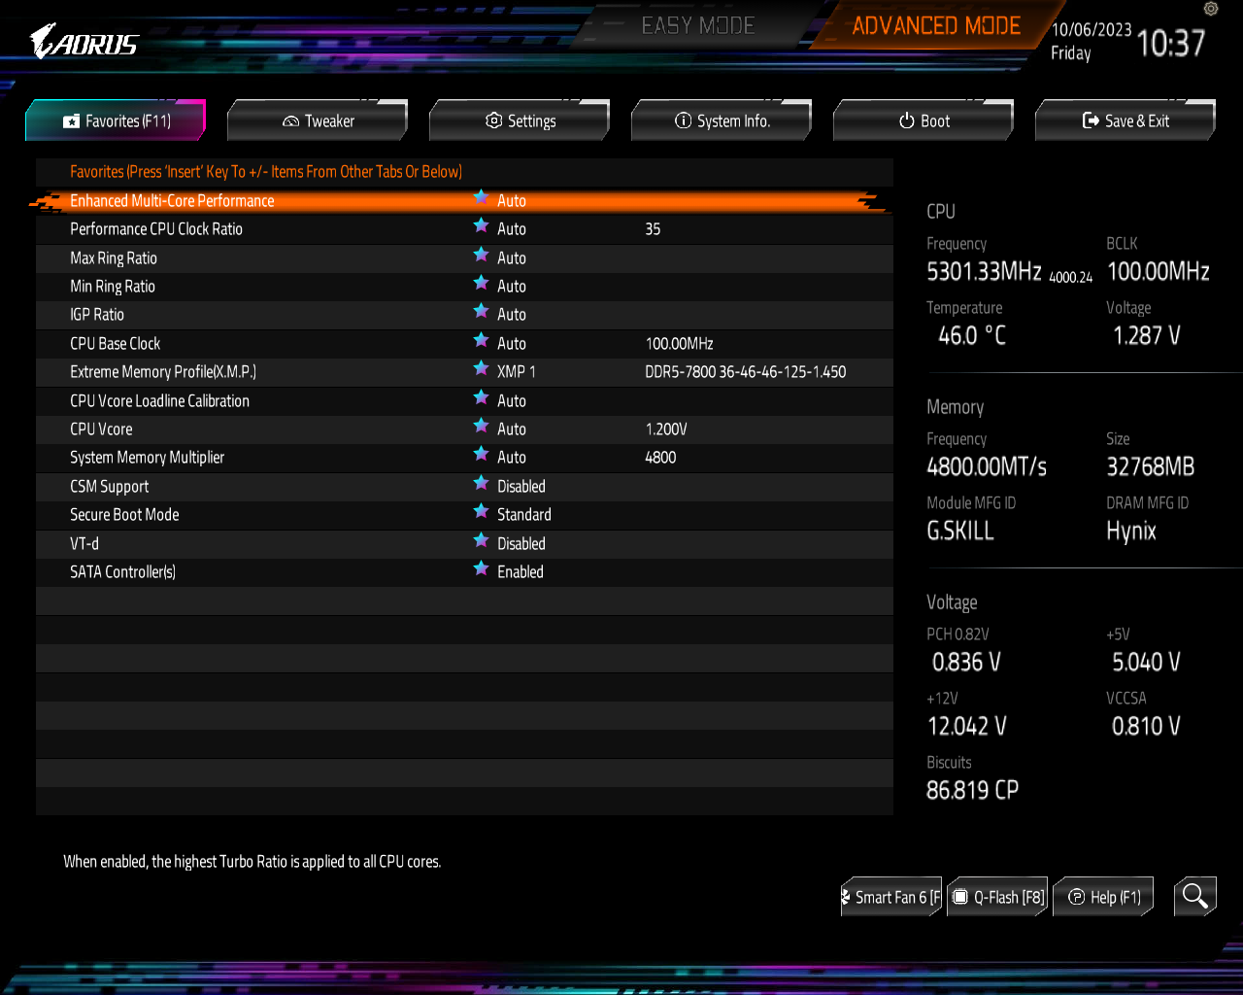Click the 1.200V value in CPU Vcore row
The height and width of the screenshot is (995, 1243).
click(x=666, y=429)
